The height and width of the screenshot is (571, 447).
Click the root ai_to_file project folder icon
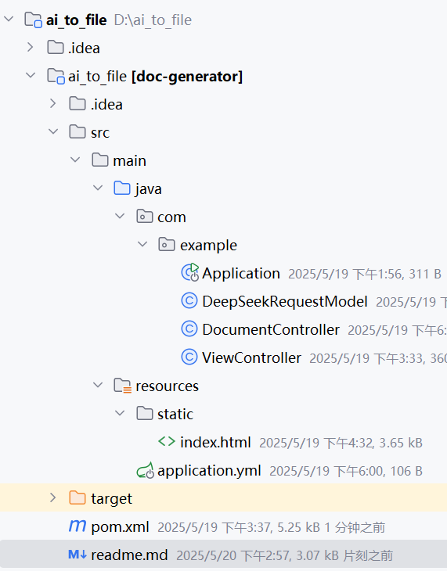pyautogui.click(x=33, y=20)
